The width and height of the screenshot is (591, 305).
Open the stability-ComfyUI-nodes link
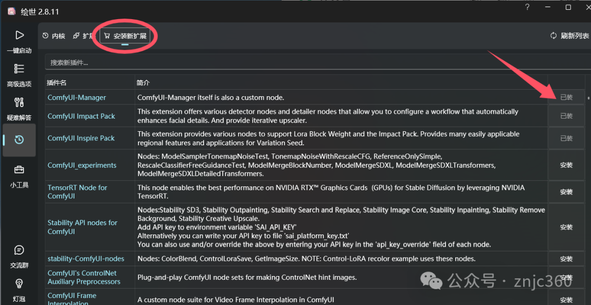(x=86, y=259)
